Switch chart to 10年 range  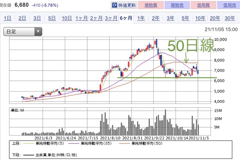200,18
